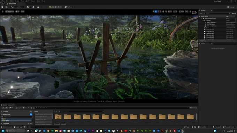Click the green Play button
This screenshot has height=133, width=237.
click(50, 7)
